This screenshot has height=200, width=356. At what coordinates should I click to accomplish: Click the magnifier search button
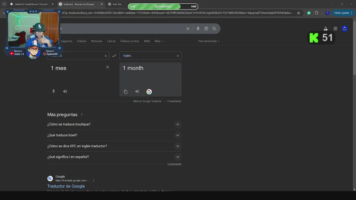click(x=214, y=29)
